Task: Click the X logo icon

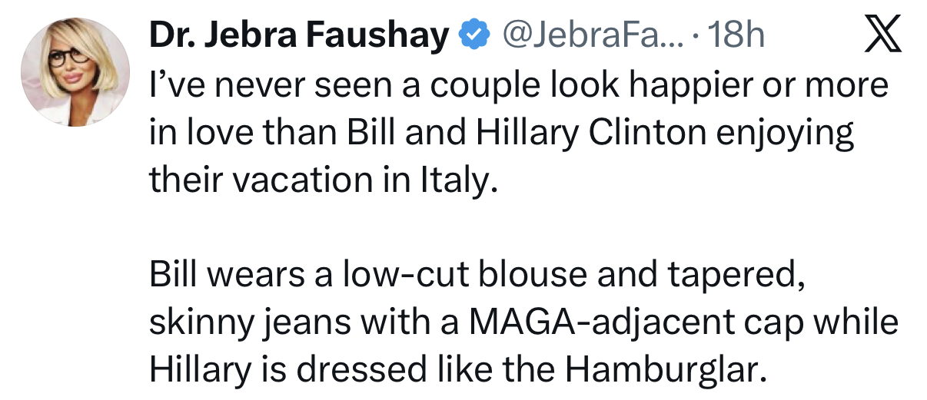Action: click(881, 36)
